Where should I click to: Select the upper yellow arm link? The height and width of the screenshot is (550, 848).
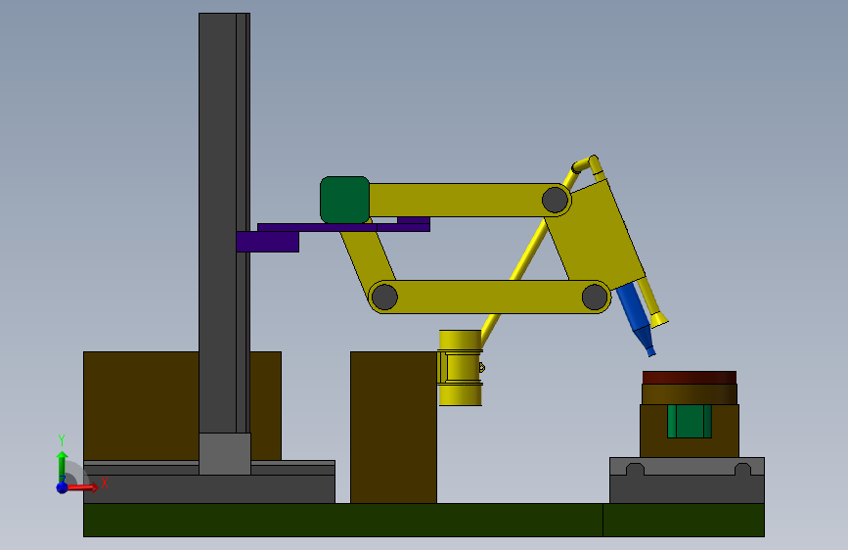[x=466, y=200]
